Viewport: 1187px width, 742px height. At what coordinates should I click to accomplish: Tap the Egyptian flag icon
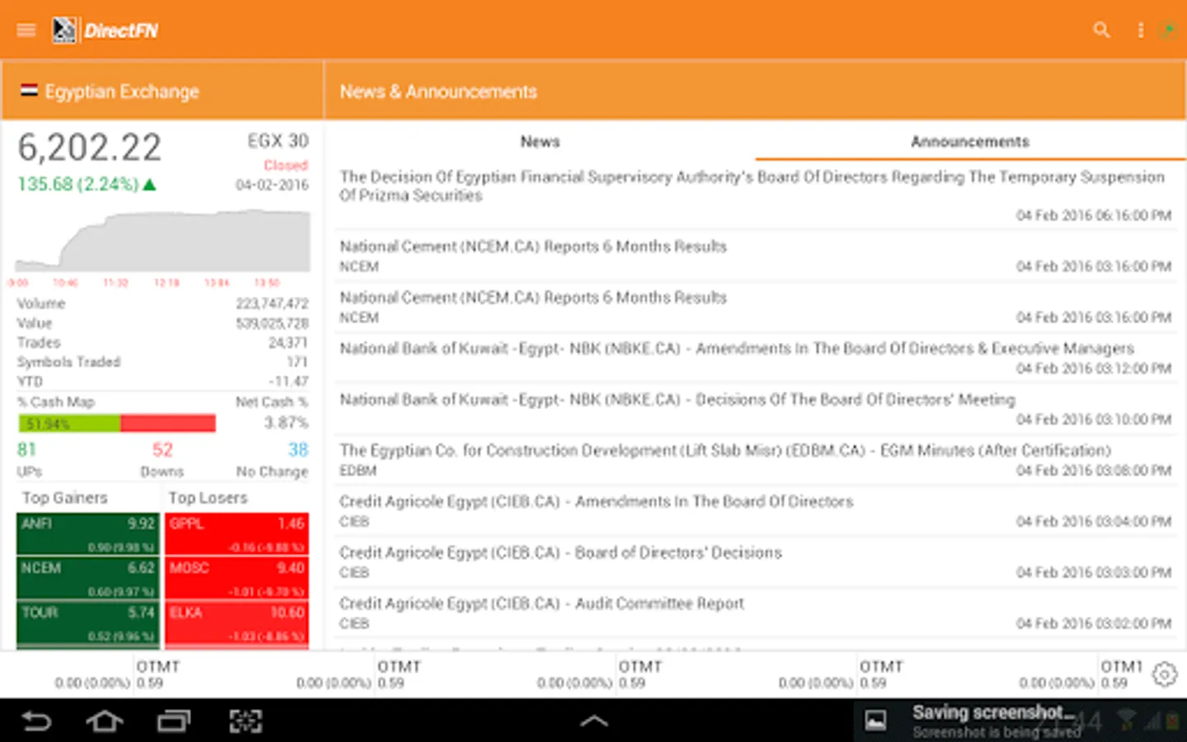pos(29,91)
